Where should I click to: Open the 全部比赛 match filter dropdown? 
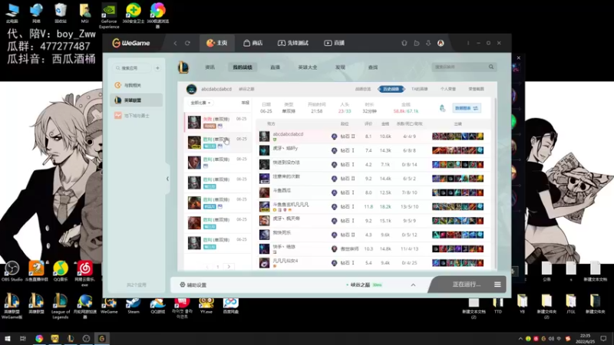pos(200,103)
